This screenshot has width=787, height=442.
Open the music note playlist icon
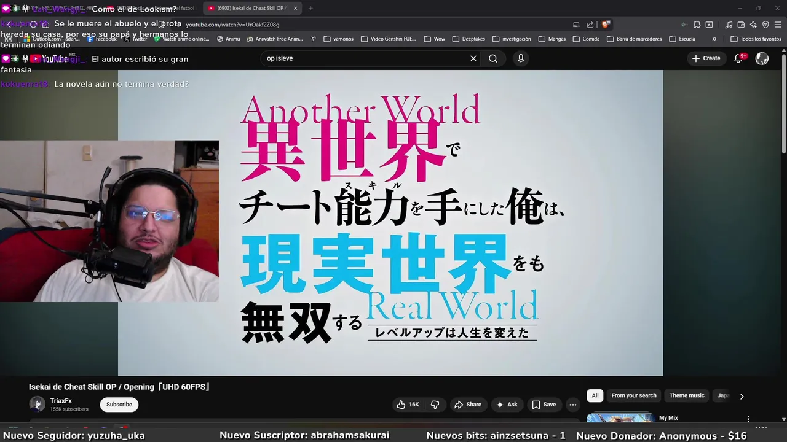pyautogui.click(x=729, y=25)
